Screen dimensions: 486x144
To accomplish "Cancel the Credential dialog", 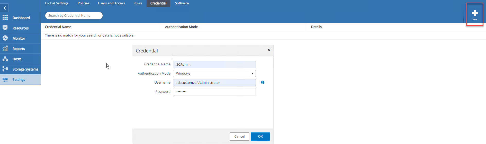I will 239,137.
